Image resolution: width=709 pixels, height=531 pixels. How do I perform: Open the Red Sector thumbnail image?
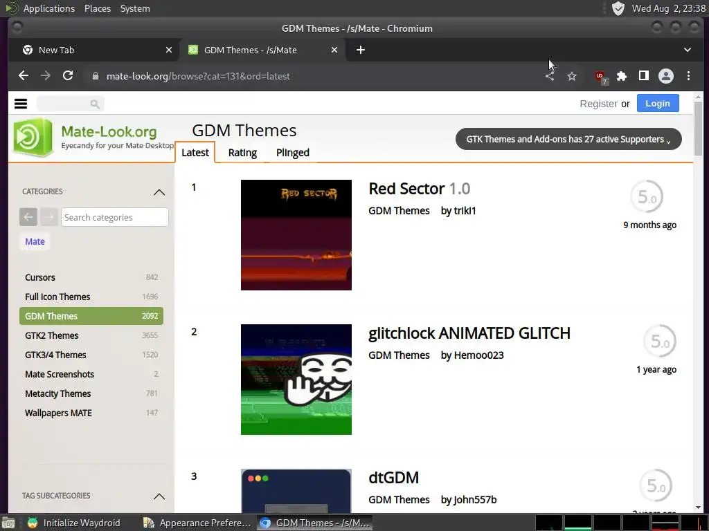pyautogui.click(x=296, y=235)
